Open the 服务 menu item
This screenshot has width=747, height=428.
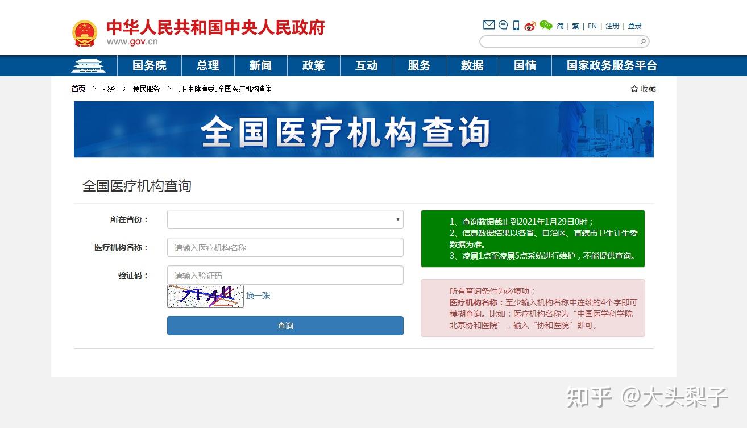point(419,66)
